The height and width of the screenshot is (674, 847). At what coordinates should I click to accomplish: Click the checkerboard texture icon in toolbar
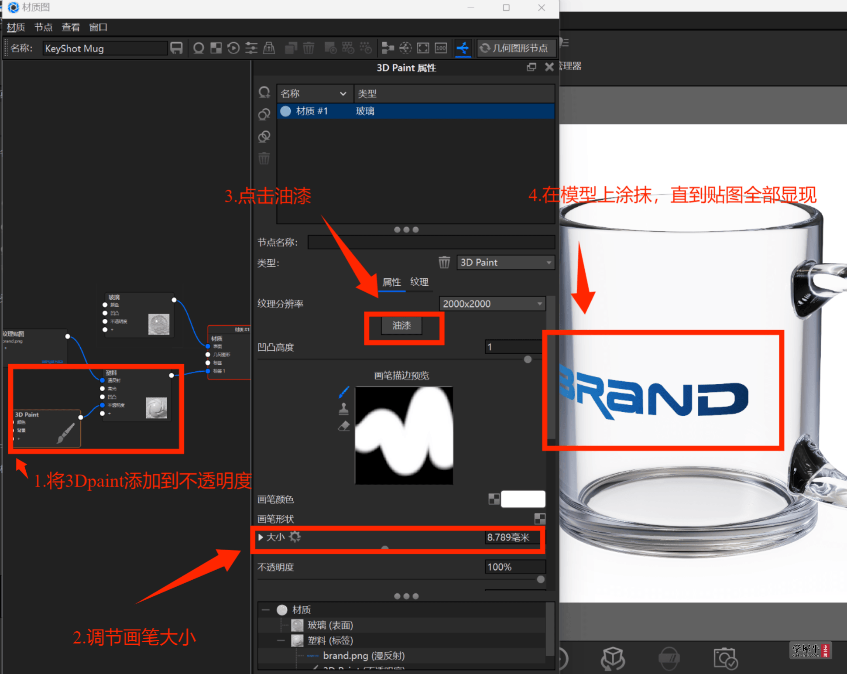(x=216, y=48)
